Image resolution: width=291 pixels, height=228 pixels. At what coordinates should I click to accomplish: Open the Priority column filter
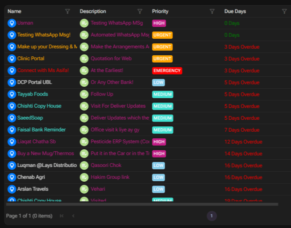point(212,11)
